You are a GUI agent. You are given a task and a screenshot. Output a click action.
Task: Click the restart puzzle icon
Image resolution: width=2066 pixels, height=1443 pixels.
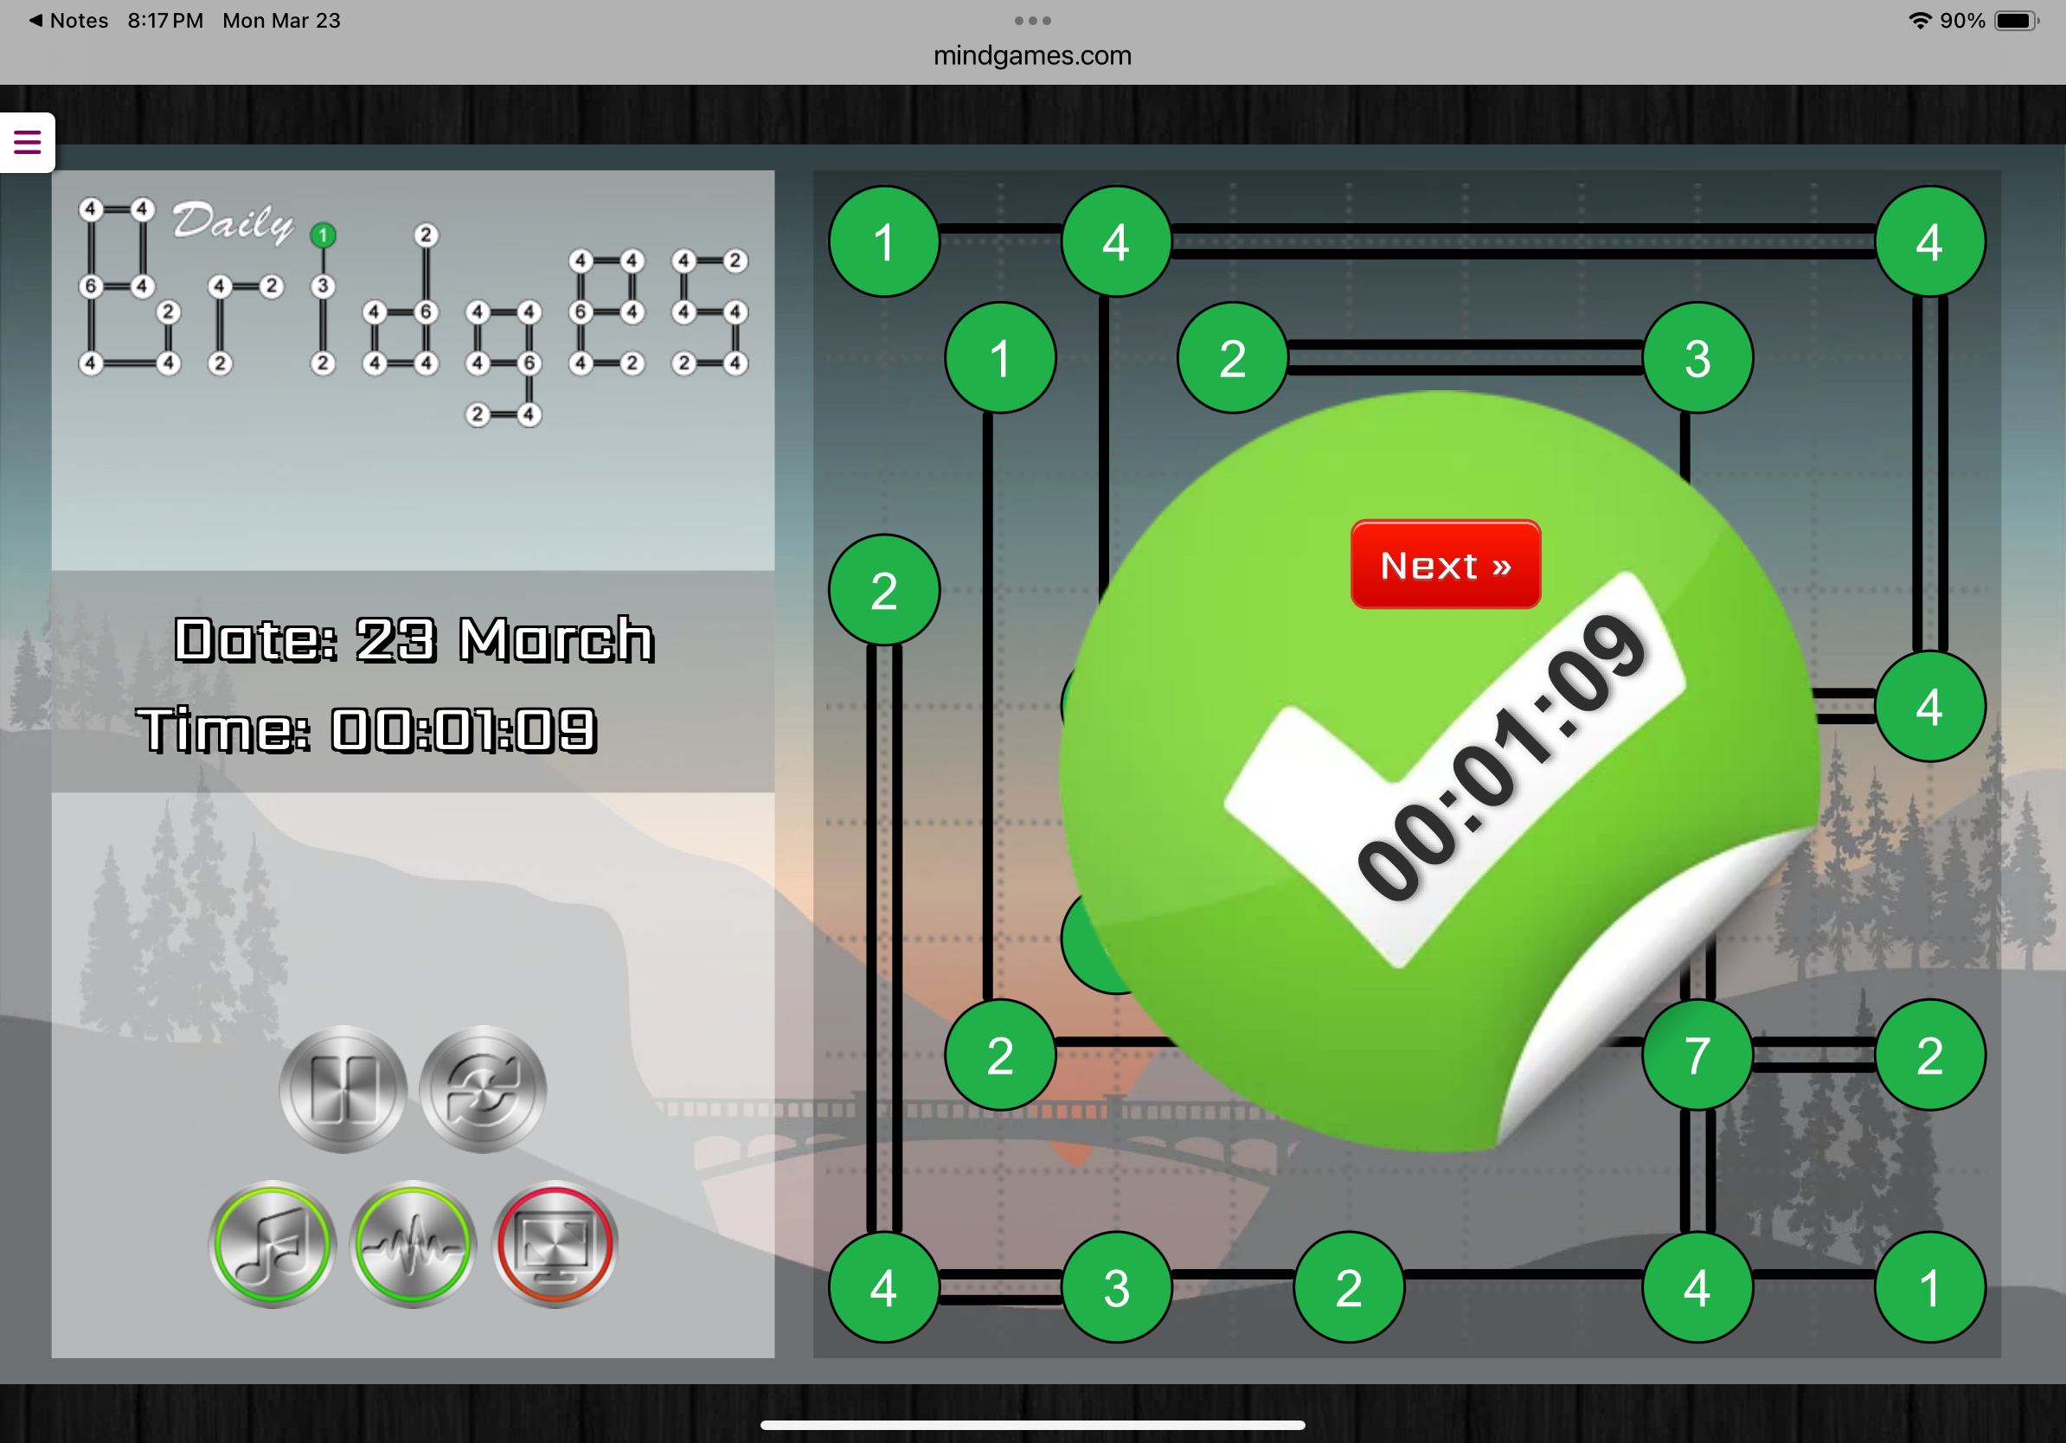click(484, 1088)
